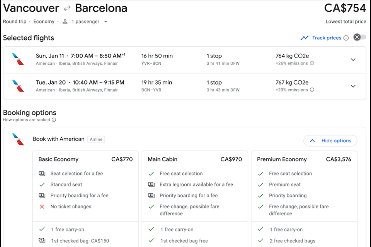Click the Hide options button
The width and height of the screenshot is (371, 247).
[330, 141]
